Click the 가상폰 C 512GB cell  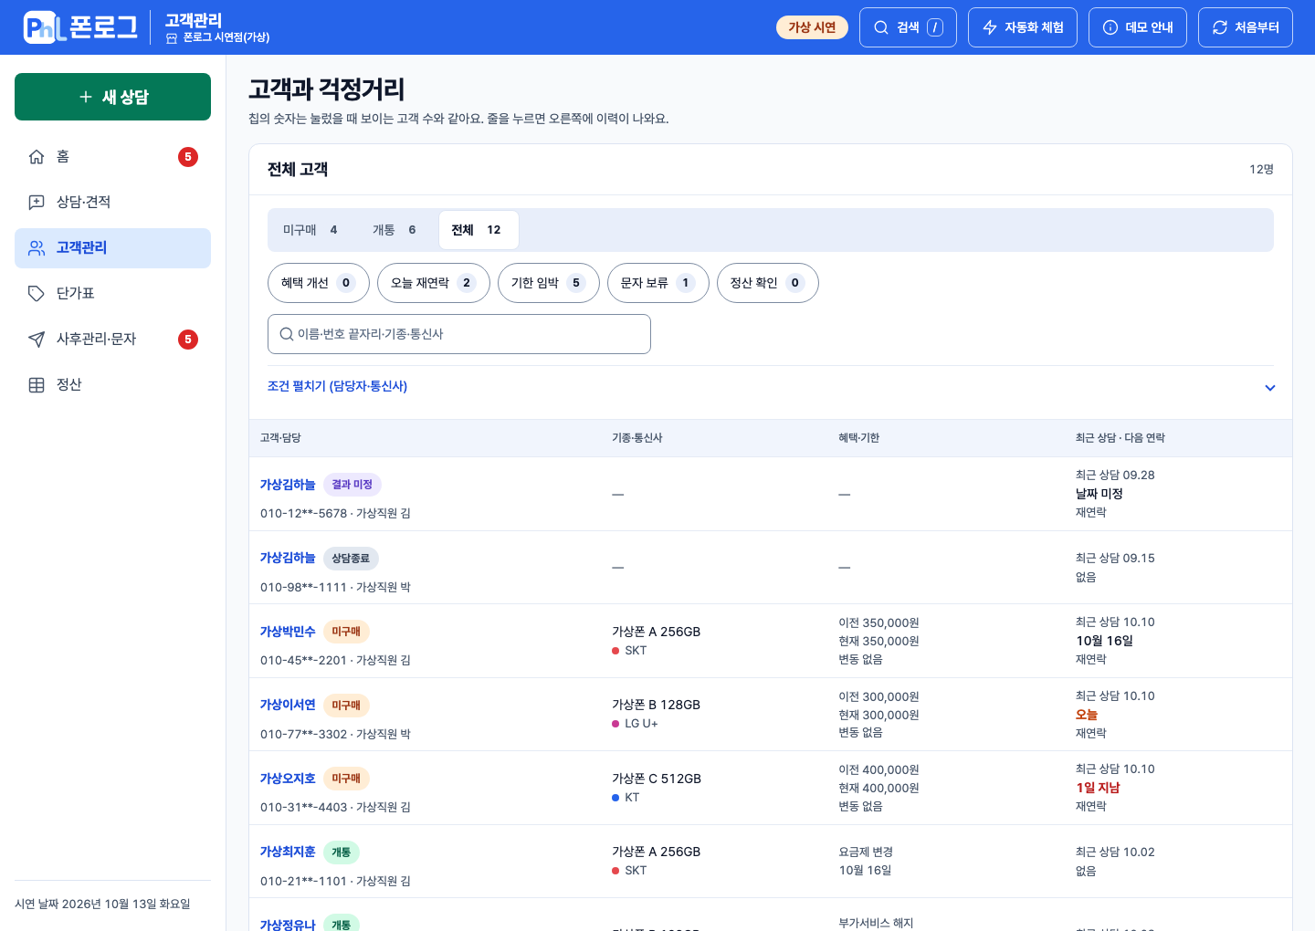click(657, 779)
